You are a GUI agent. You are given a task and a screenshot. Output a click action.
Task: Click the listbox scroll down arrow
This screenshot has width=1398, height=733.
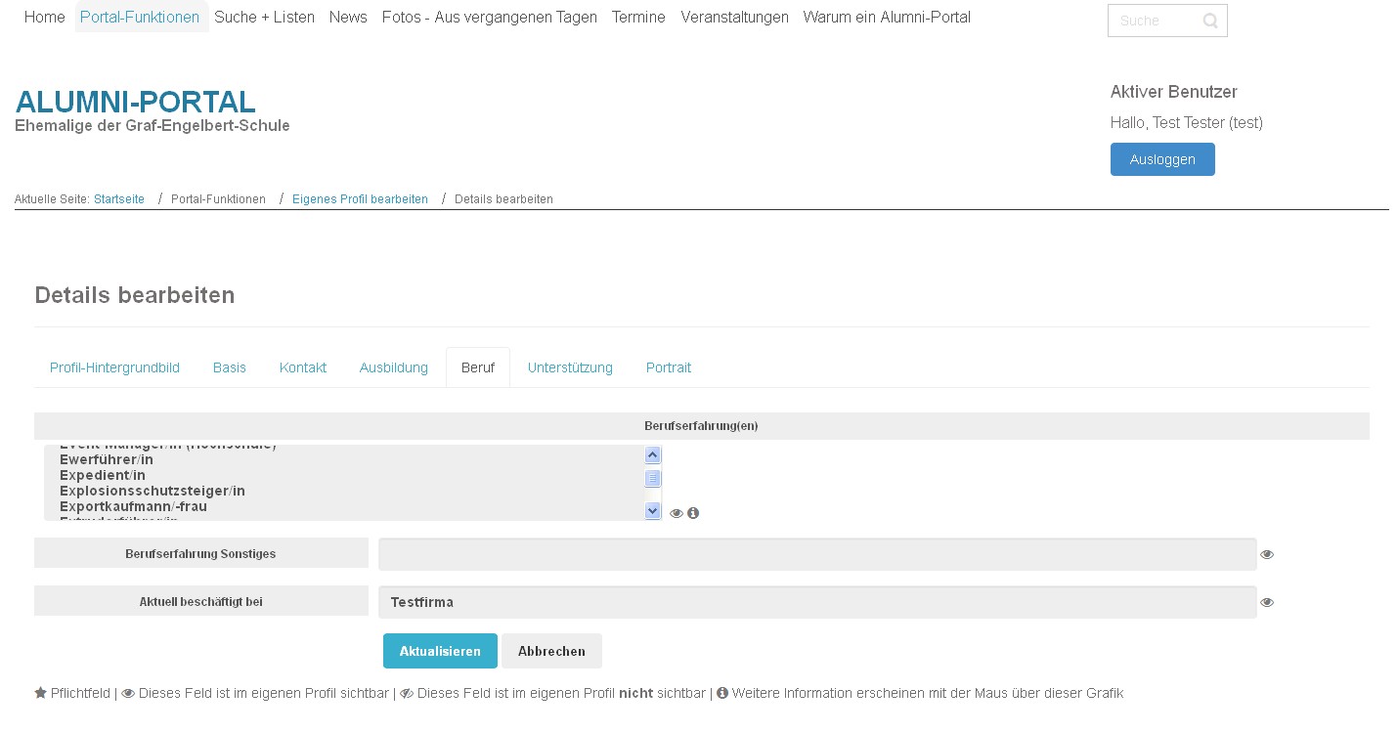point(653,510)
